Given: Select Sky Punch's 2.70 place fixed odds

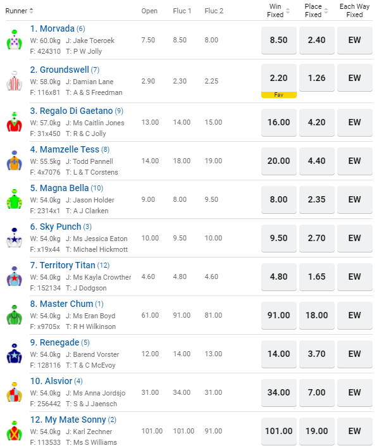Looking at the screenshot, I should pyautogui.click(x=317, y=238).
